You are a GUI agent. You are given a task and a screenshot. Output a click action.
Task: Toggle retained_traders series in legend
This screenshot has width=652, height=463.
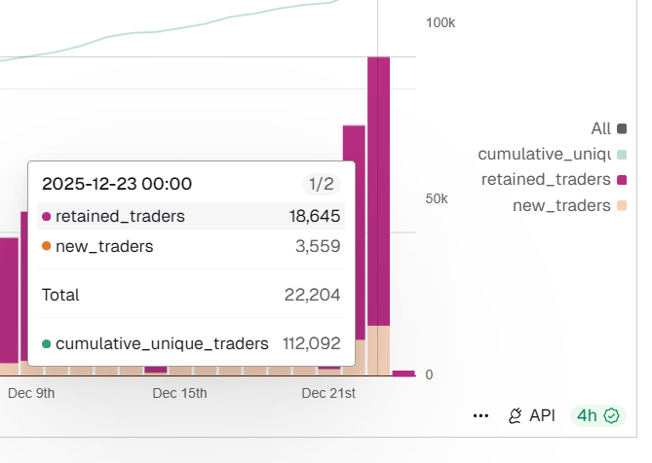click(554, 180)
